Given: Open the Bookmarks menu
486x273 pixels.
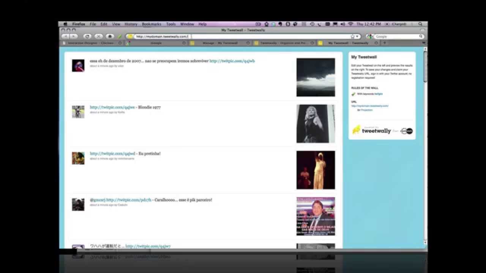Looking at the screenshot, I should click(151, 24).
